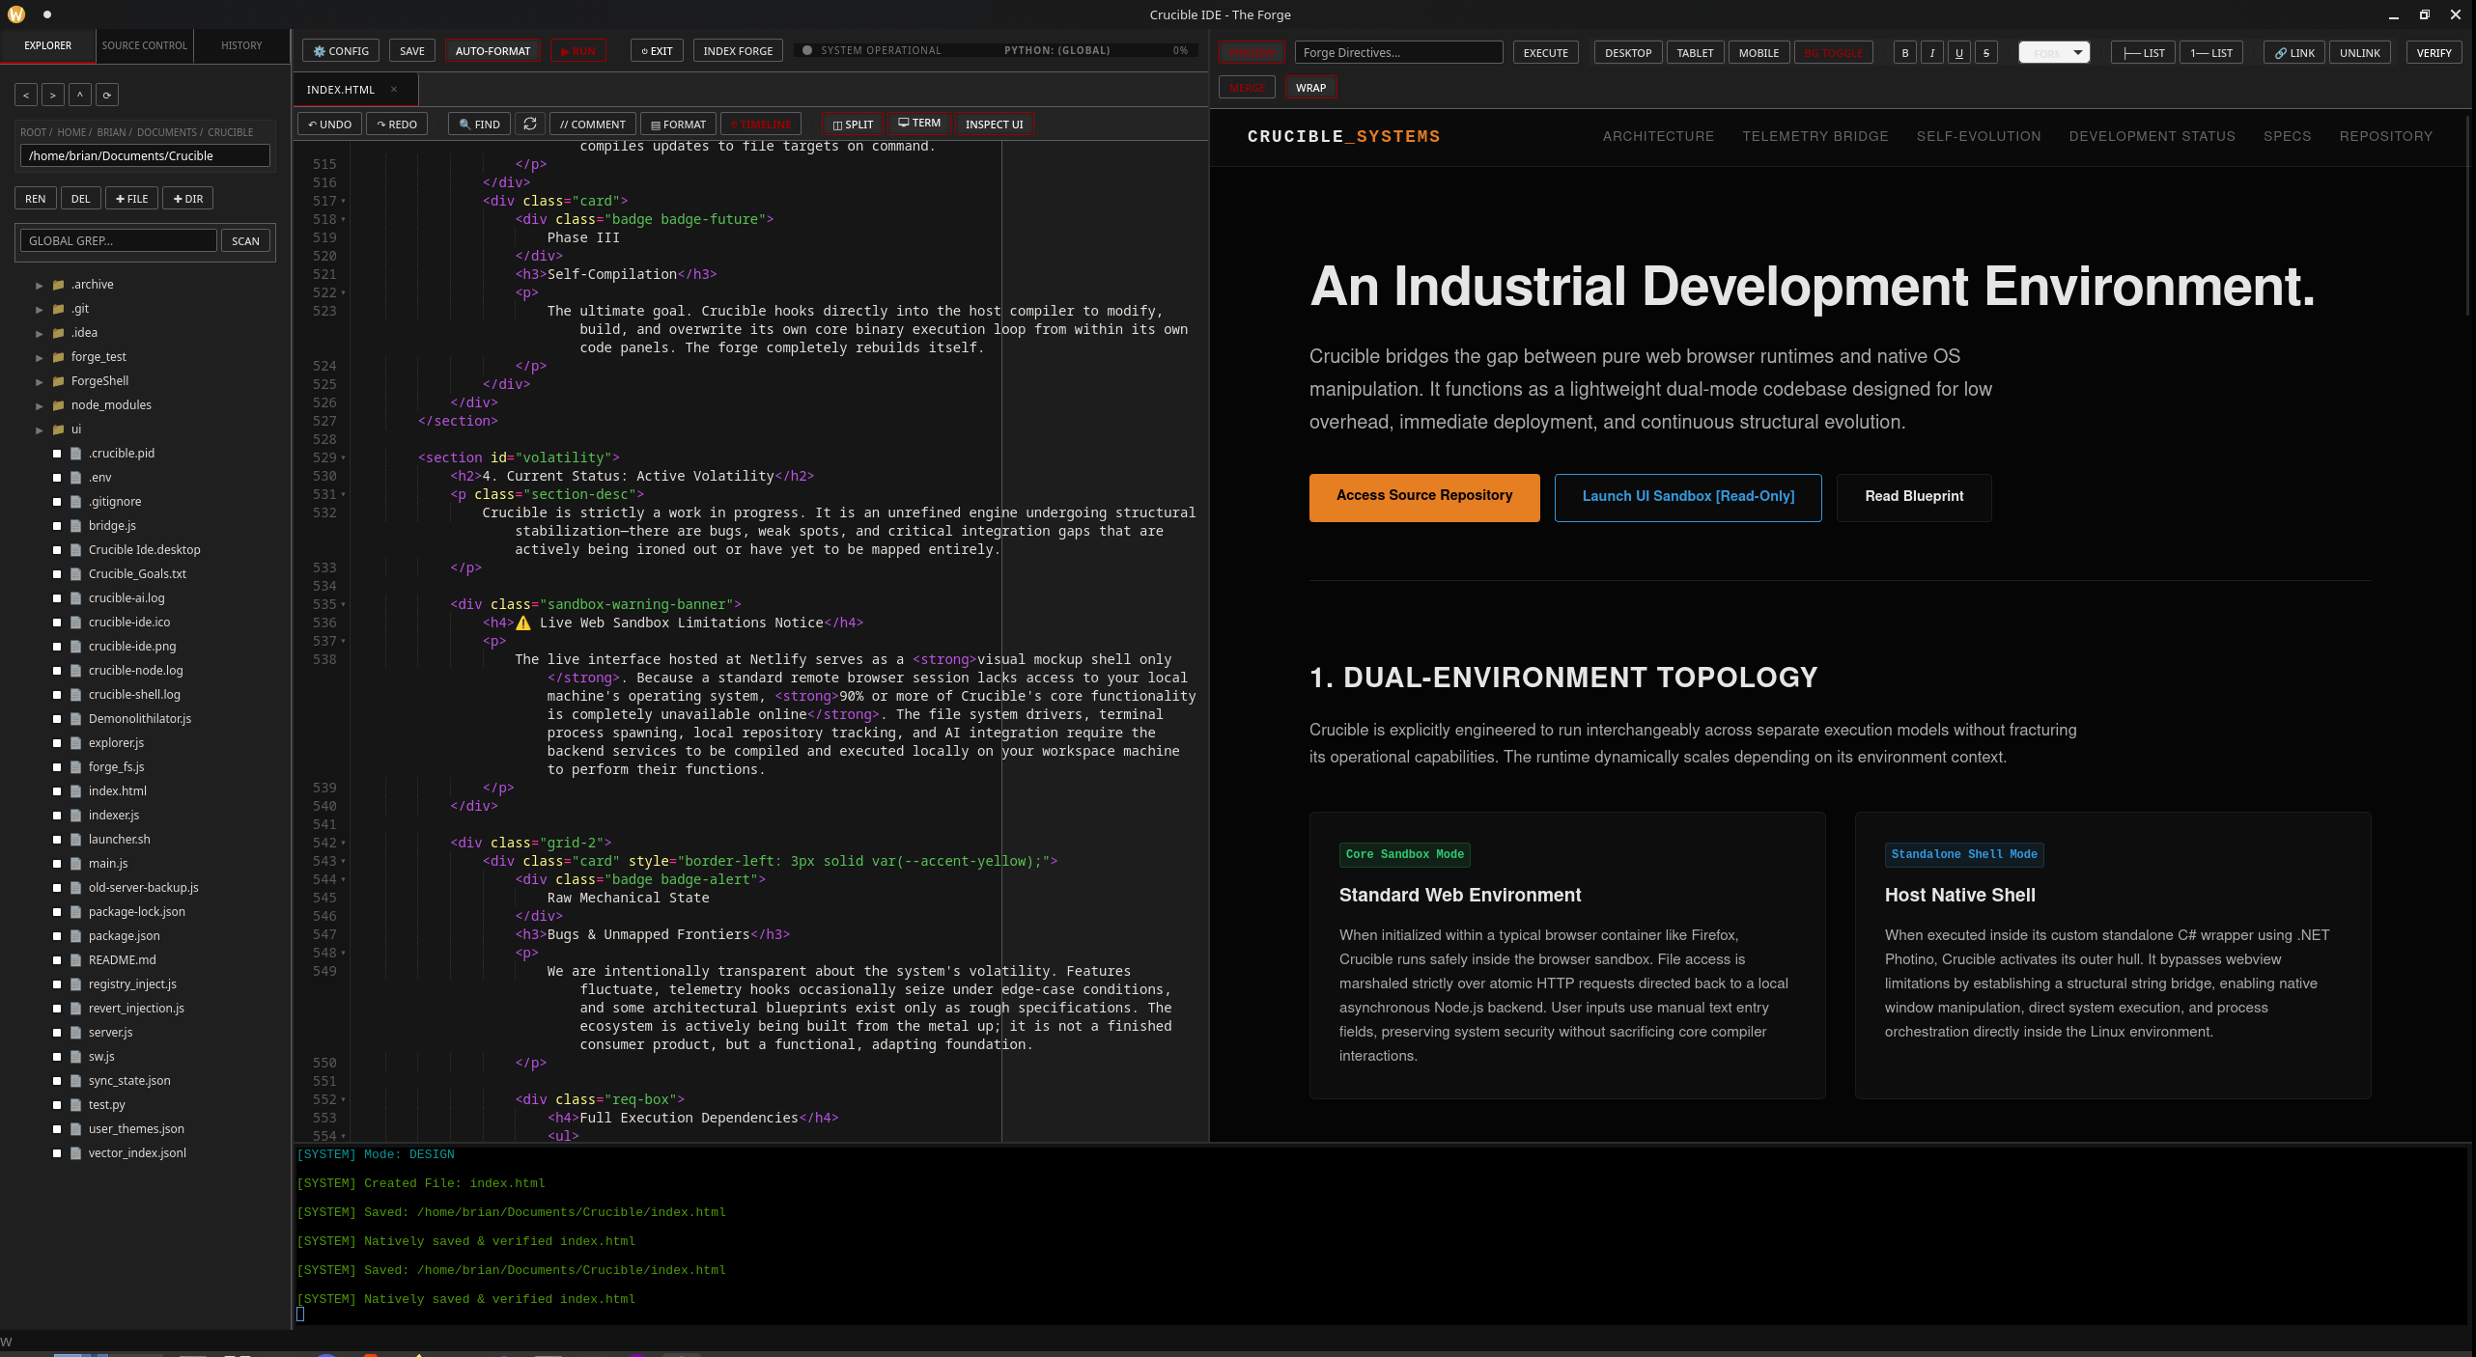This screenshot has height=1357, width=2476.
Task: Toggle AUTO-FORMAT on or off
Action: coord(492,51)
